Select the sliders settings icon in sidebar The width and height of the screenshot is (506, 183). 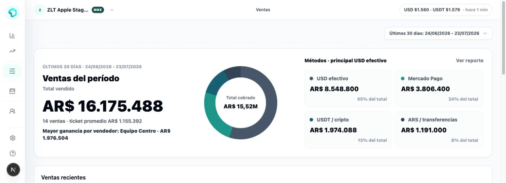(12, 71)
